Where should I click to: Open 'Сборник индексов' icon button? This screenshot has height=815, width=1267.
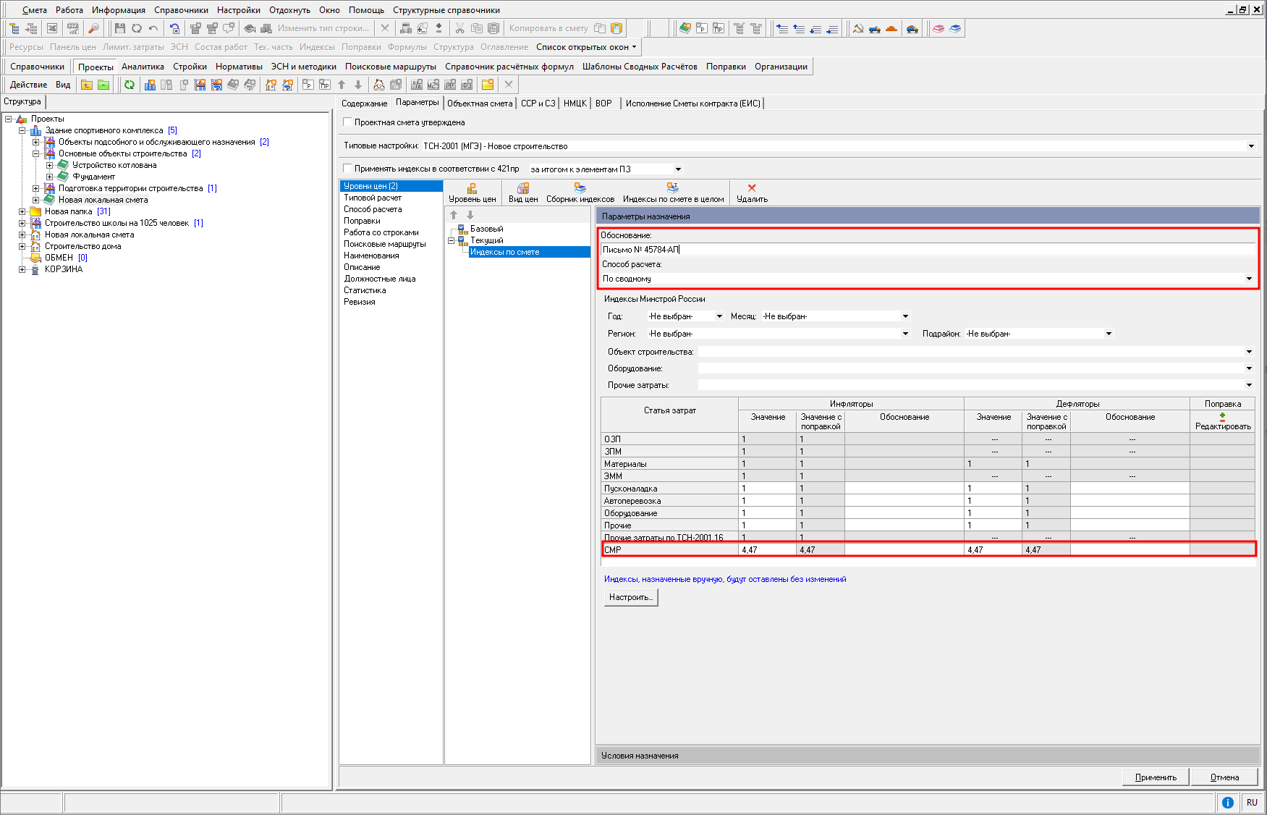580,188
